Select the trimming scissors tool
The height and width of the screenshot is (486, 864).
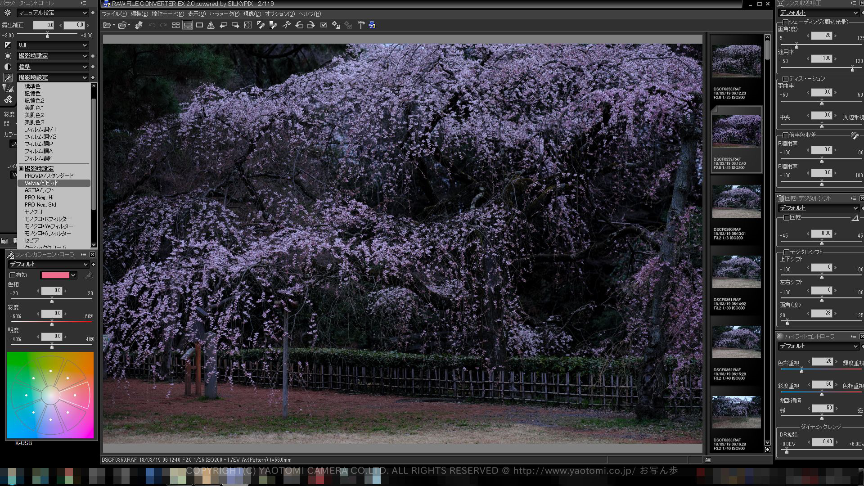(x=286, y=25)
